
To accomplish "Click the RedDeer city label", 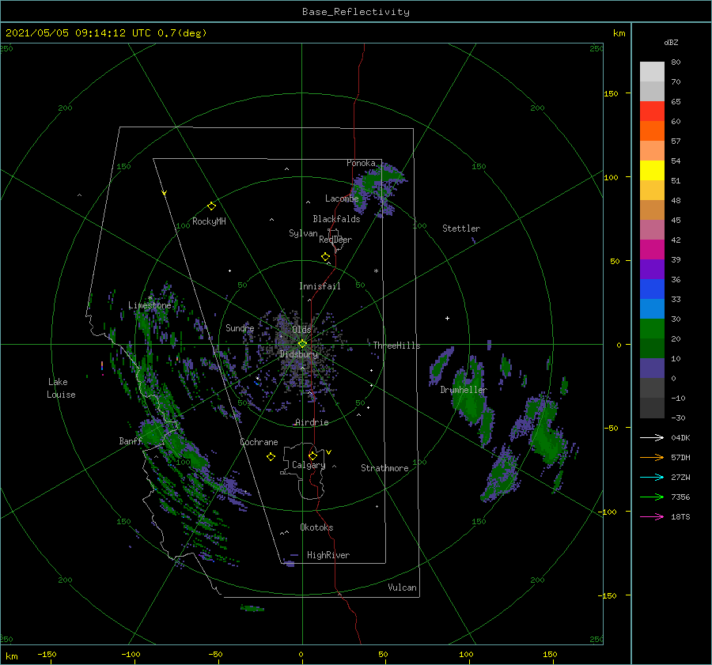I will (335, 240).
